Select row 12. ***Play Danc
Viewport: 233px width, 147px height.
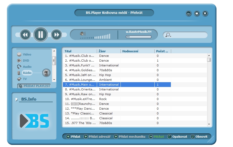tap(117, 109)
